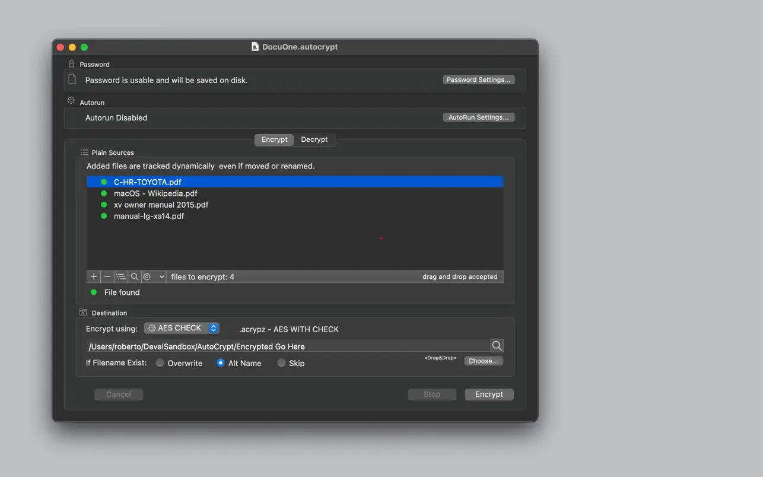
Task: Switch to the Encrypt tab
Action: (x=274, y=139)
